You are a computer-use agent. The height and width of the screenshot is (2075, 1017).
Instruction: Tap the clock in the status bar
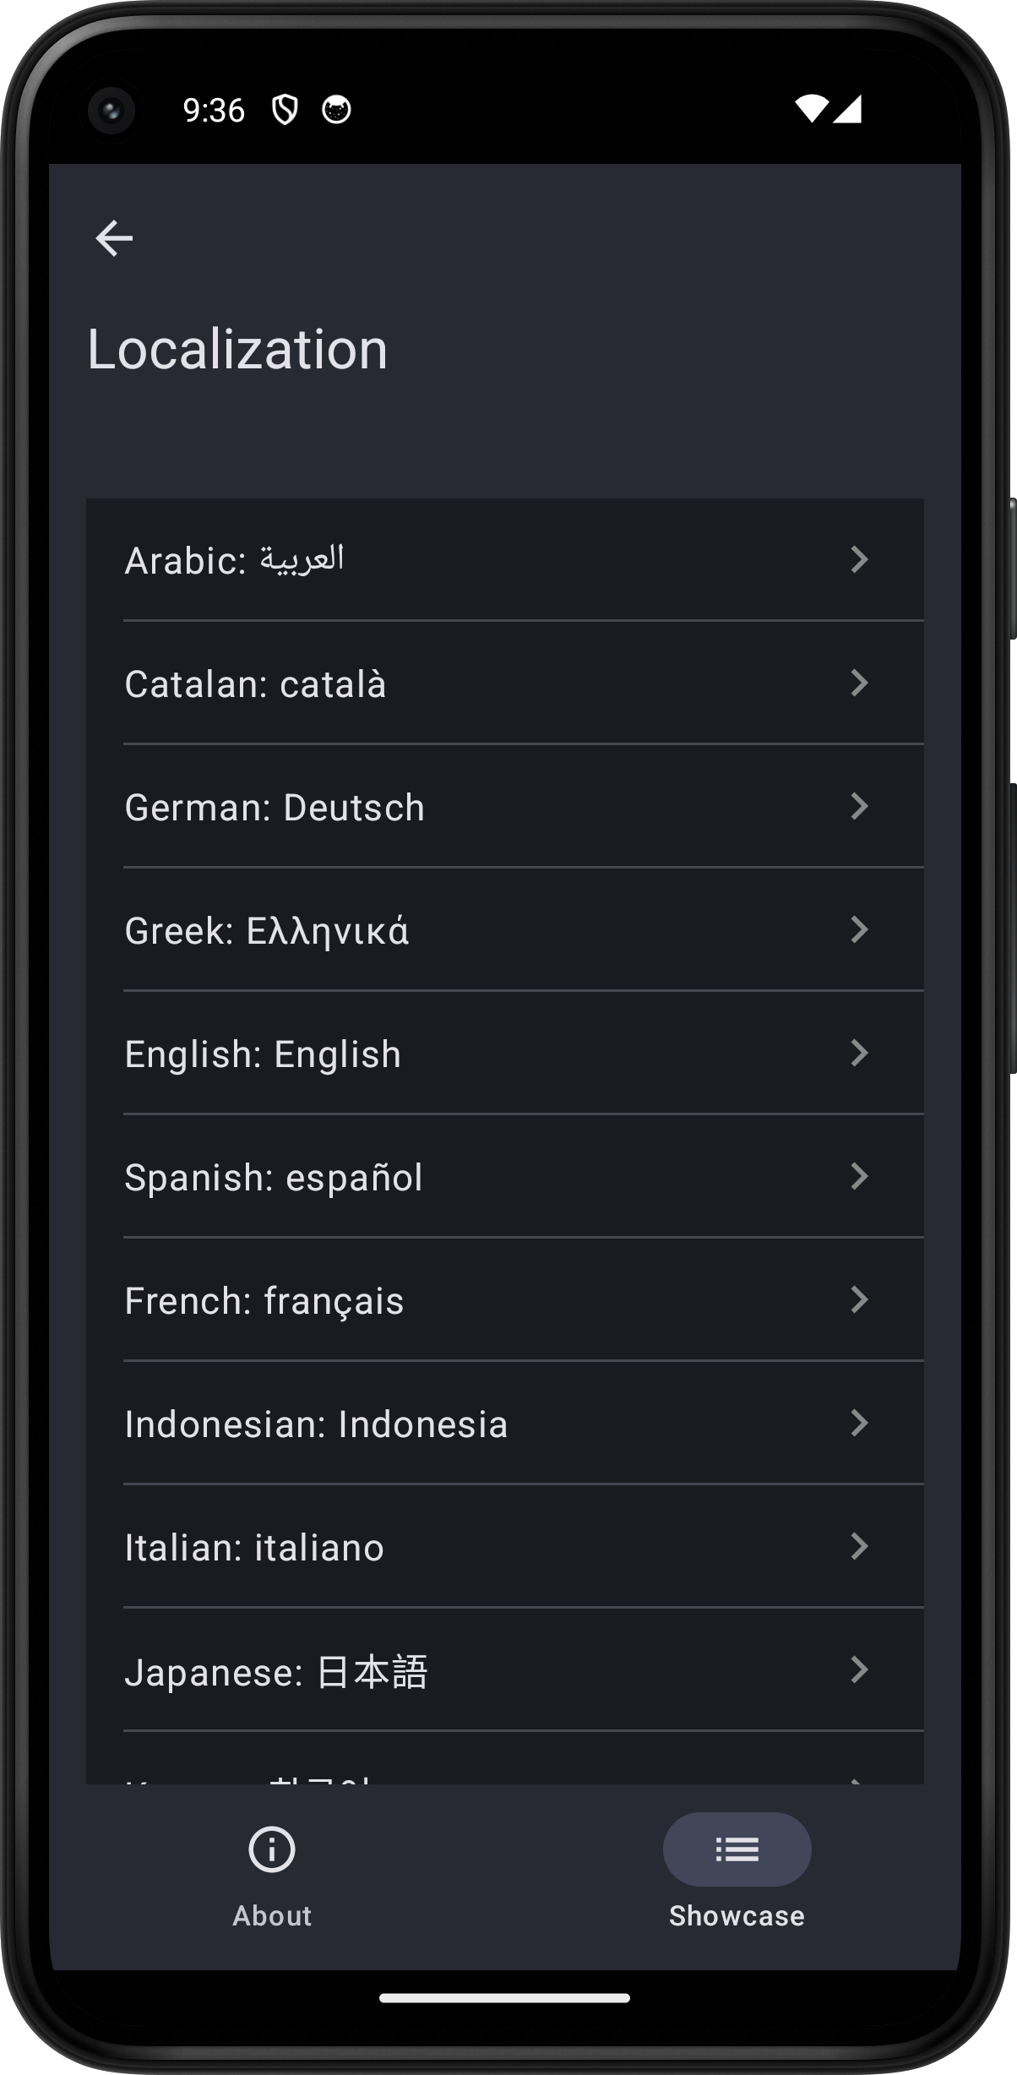tap(214, 108)
